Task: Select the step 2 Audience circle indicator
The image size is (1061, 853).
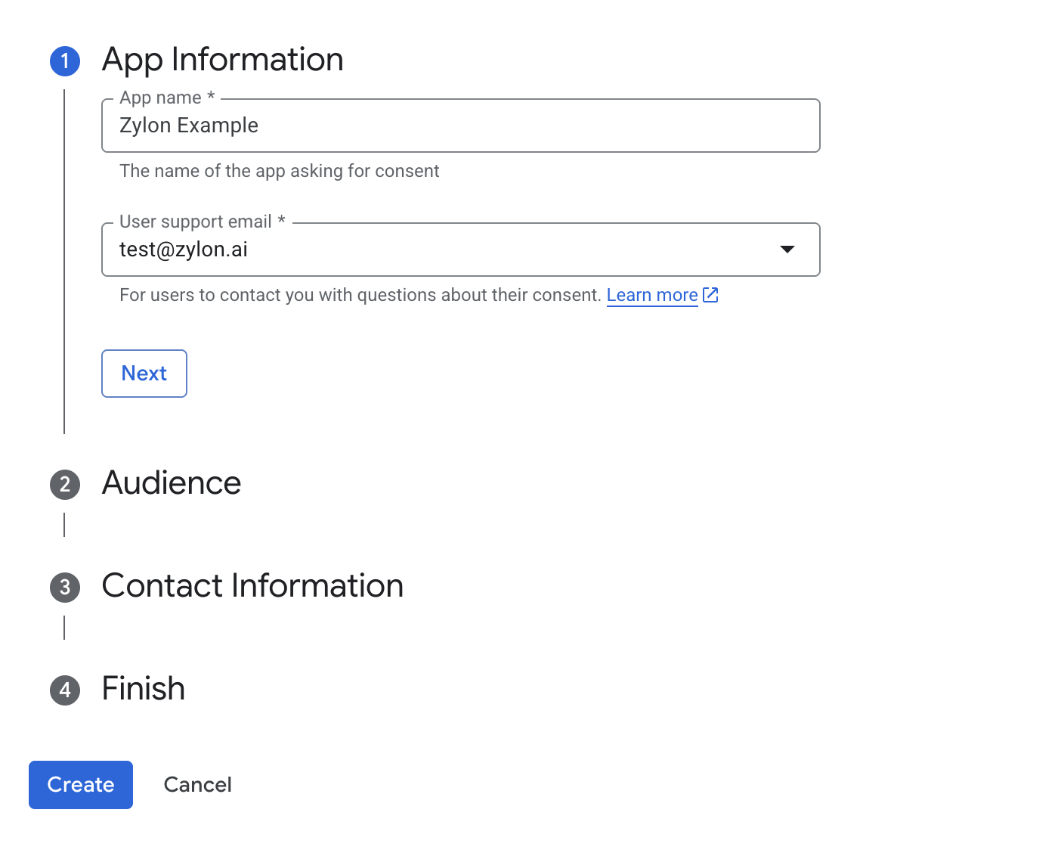Action: (65, 484)
